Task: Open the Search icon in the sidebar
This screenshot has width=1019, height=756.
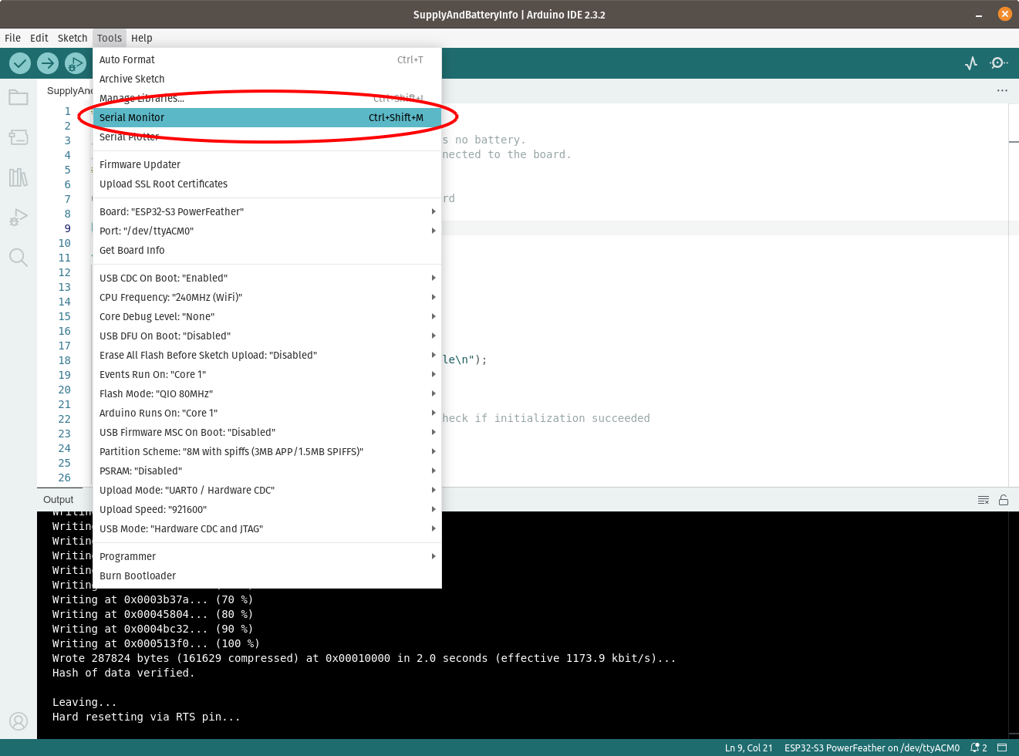Action: click(x=18, y=258)
